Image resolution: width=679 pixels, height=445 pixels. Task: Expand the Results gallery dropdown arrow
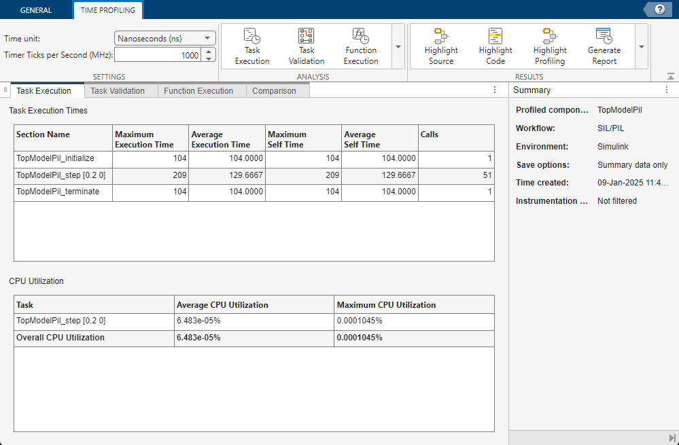pyautogui.click(x=642, y=47)
